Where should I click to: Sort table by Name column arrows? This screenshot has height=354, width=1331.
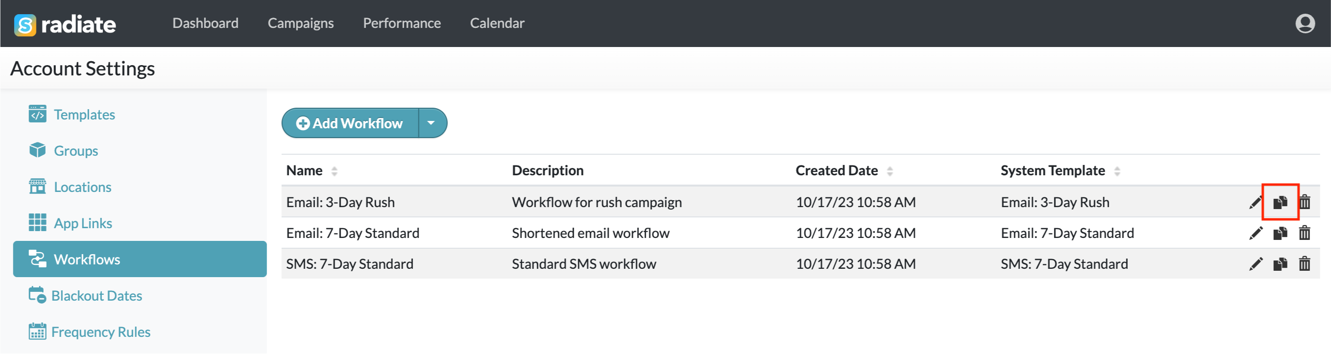(x=334, y=171)
